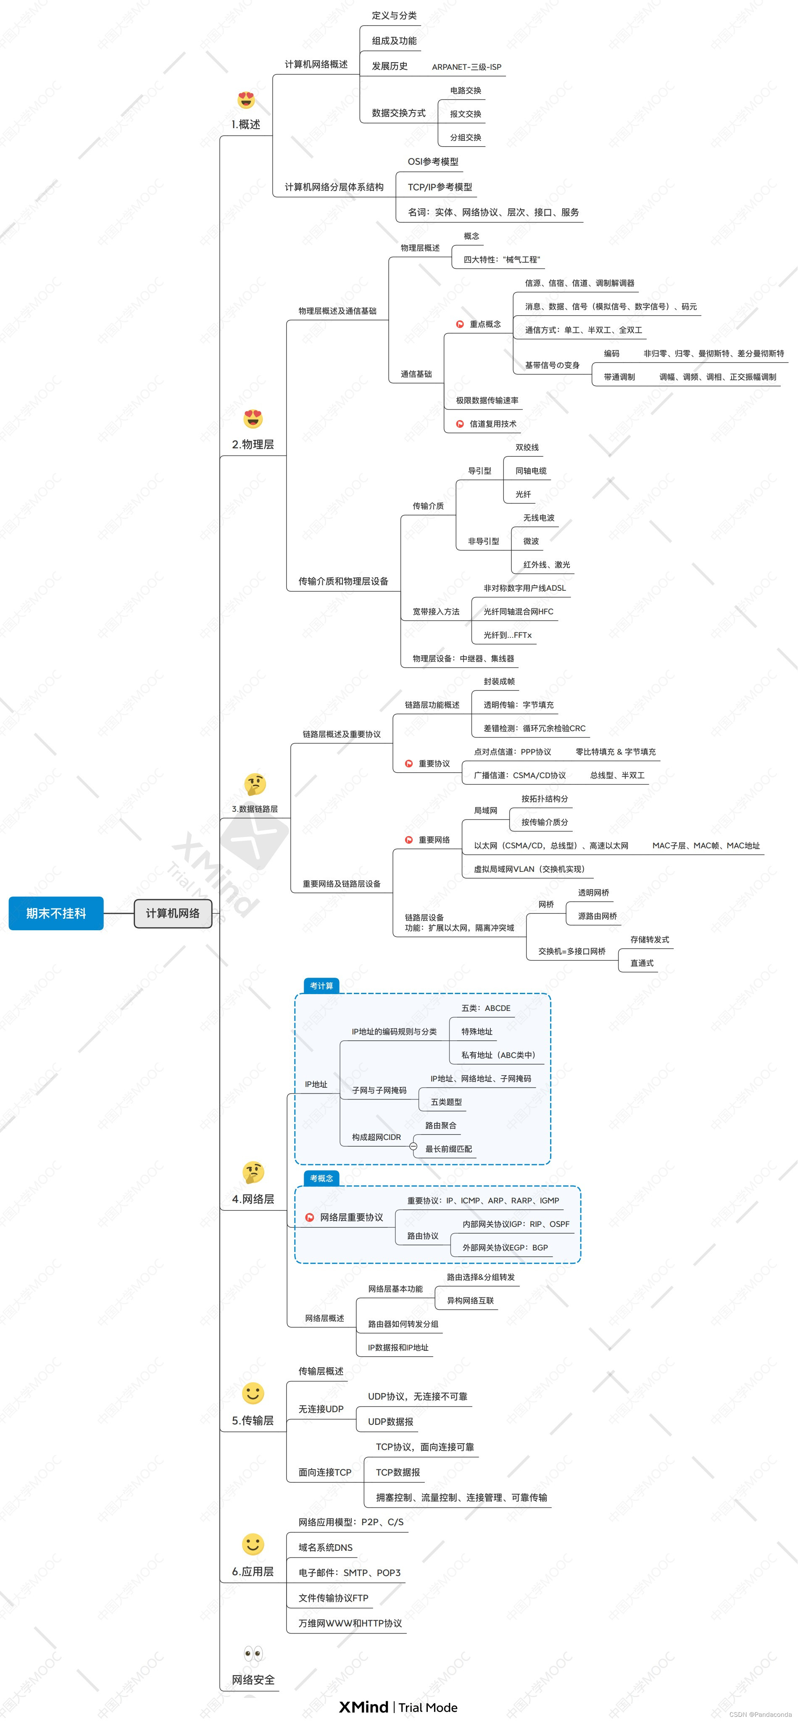Screen dimensions: 798x1721
Task: Click the 文件传输协议FTP node
Action: pos(334,1598)
